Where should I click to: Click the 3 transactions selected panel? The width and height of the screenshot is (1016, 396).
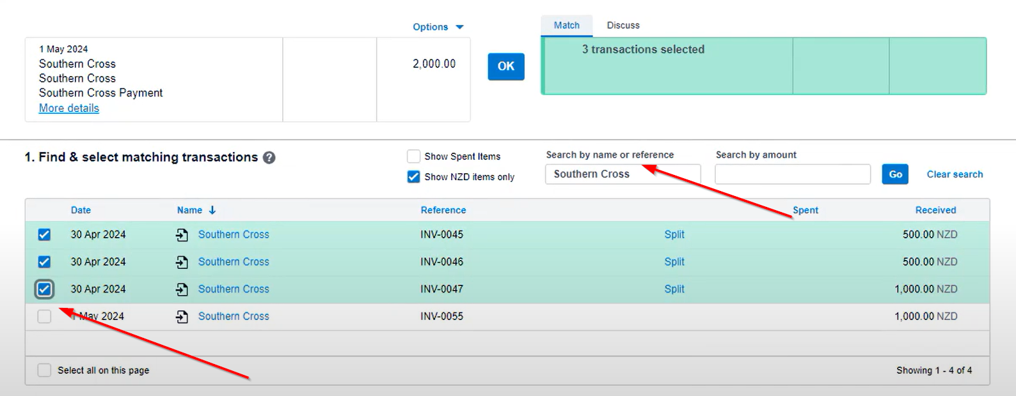764,66
